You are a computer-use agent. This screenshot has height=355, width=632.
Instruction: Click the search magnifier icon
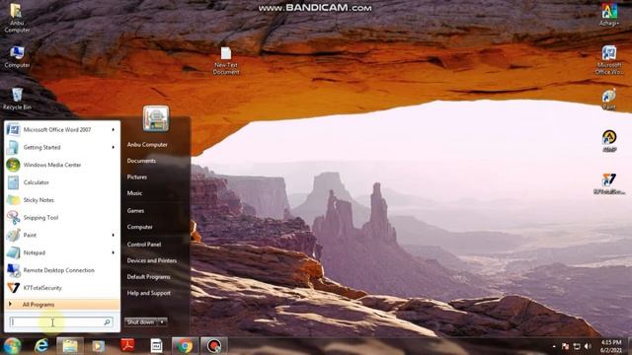[108, 322]
